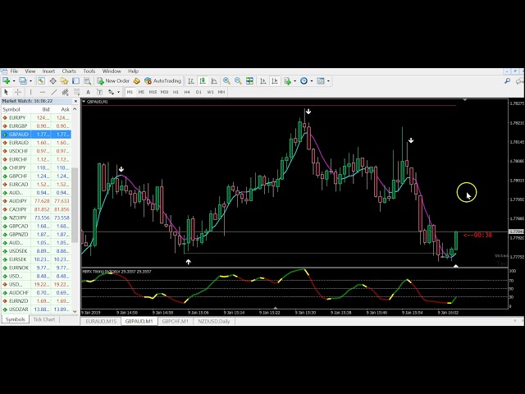525x394 pixels.
Task: Switch chart to candlestick view icon
Action: pos(202,81)
